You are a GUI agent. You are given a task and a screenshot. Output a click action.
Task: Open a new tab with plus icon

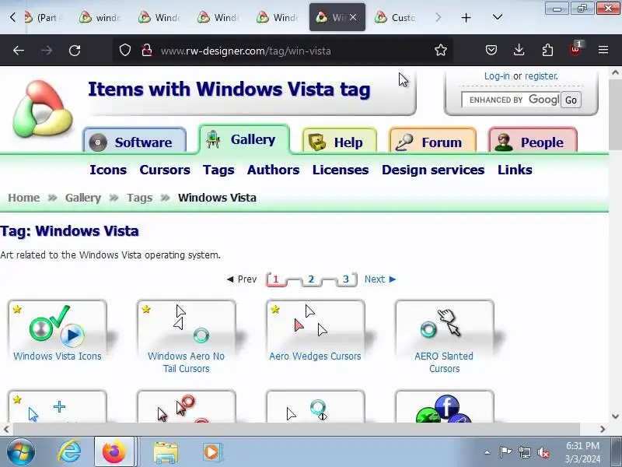[x=466, y=17]
